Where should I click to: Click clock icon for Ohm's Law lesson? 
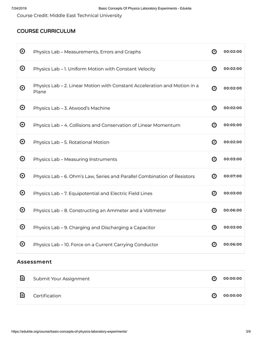[214, 176]
